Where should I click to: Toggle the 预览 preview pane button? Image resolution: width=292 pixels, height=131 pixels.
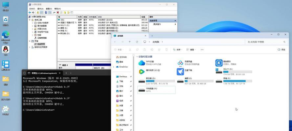[x=281, y=49]
